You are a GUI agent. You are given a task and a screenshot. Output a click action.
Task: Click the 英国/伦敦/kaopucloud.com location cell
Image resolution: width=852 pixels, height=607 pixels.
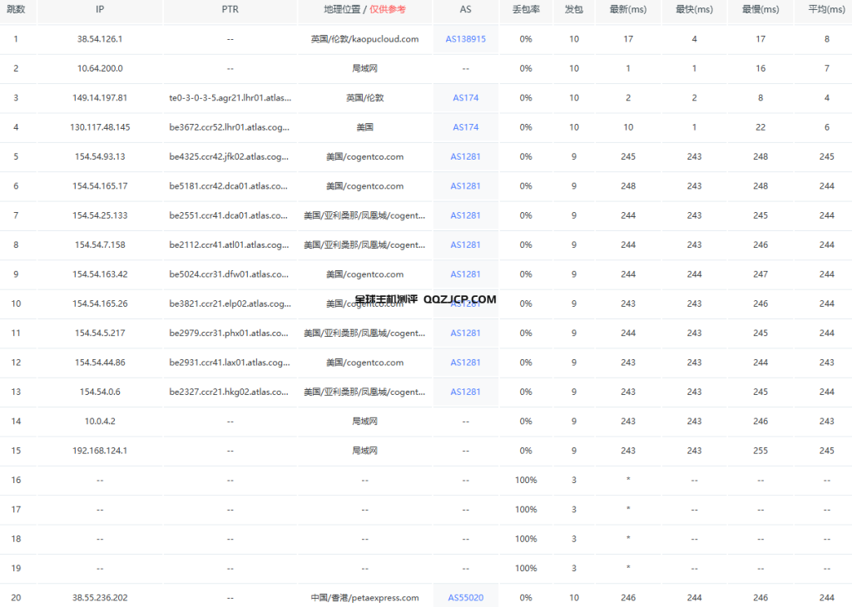[x=364, y=39]
